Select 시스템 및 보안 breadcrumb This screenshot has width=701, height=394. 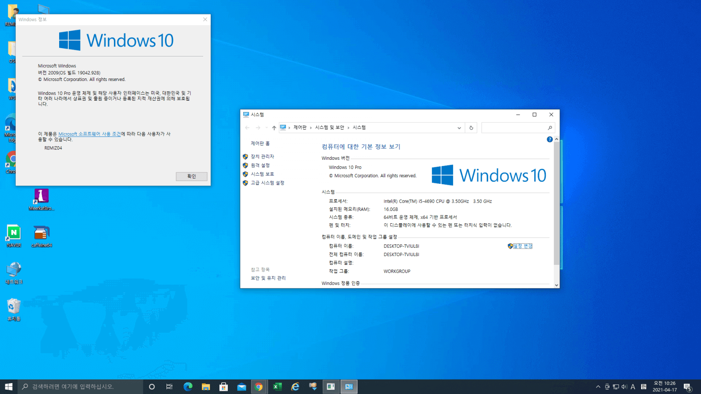329,127
